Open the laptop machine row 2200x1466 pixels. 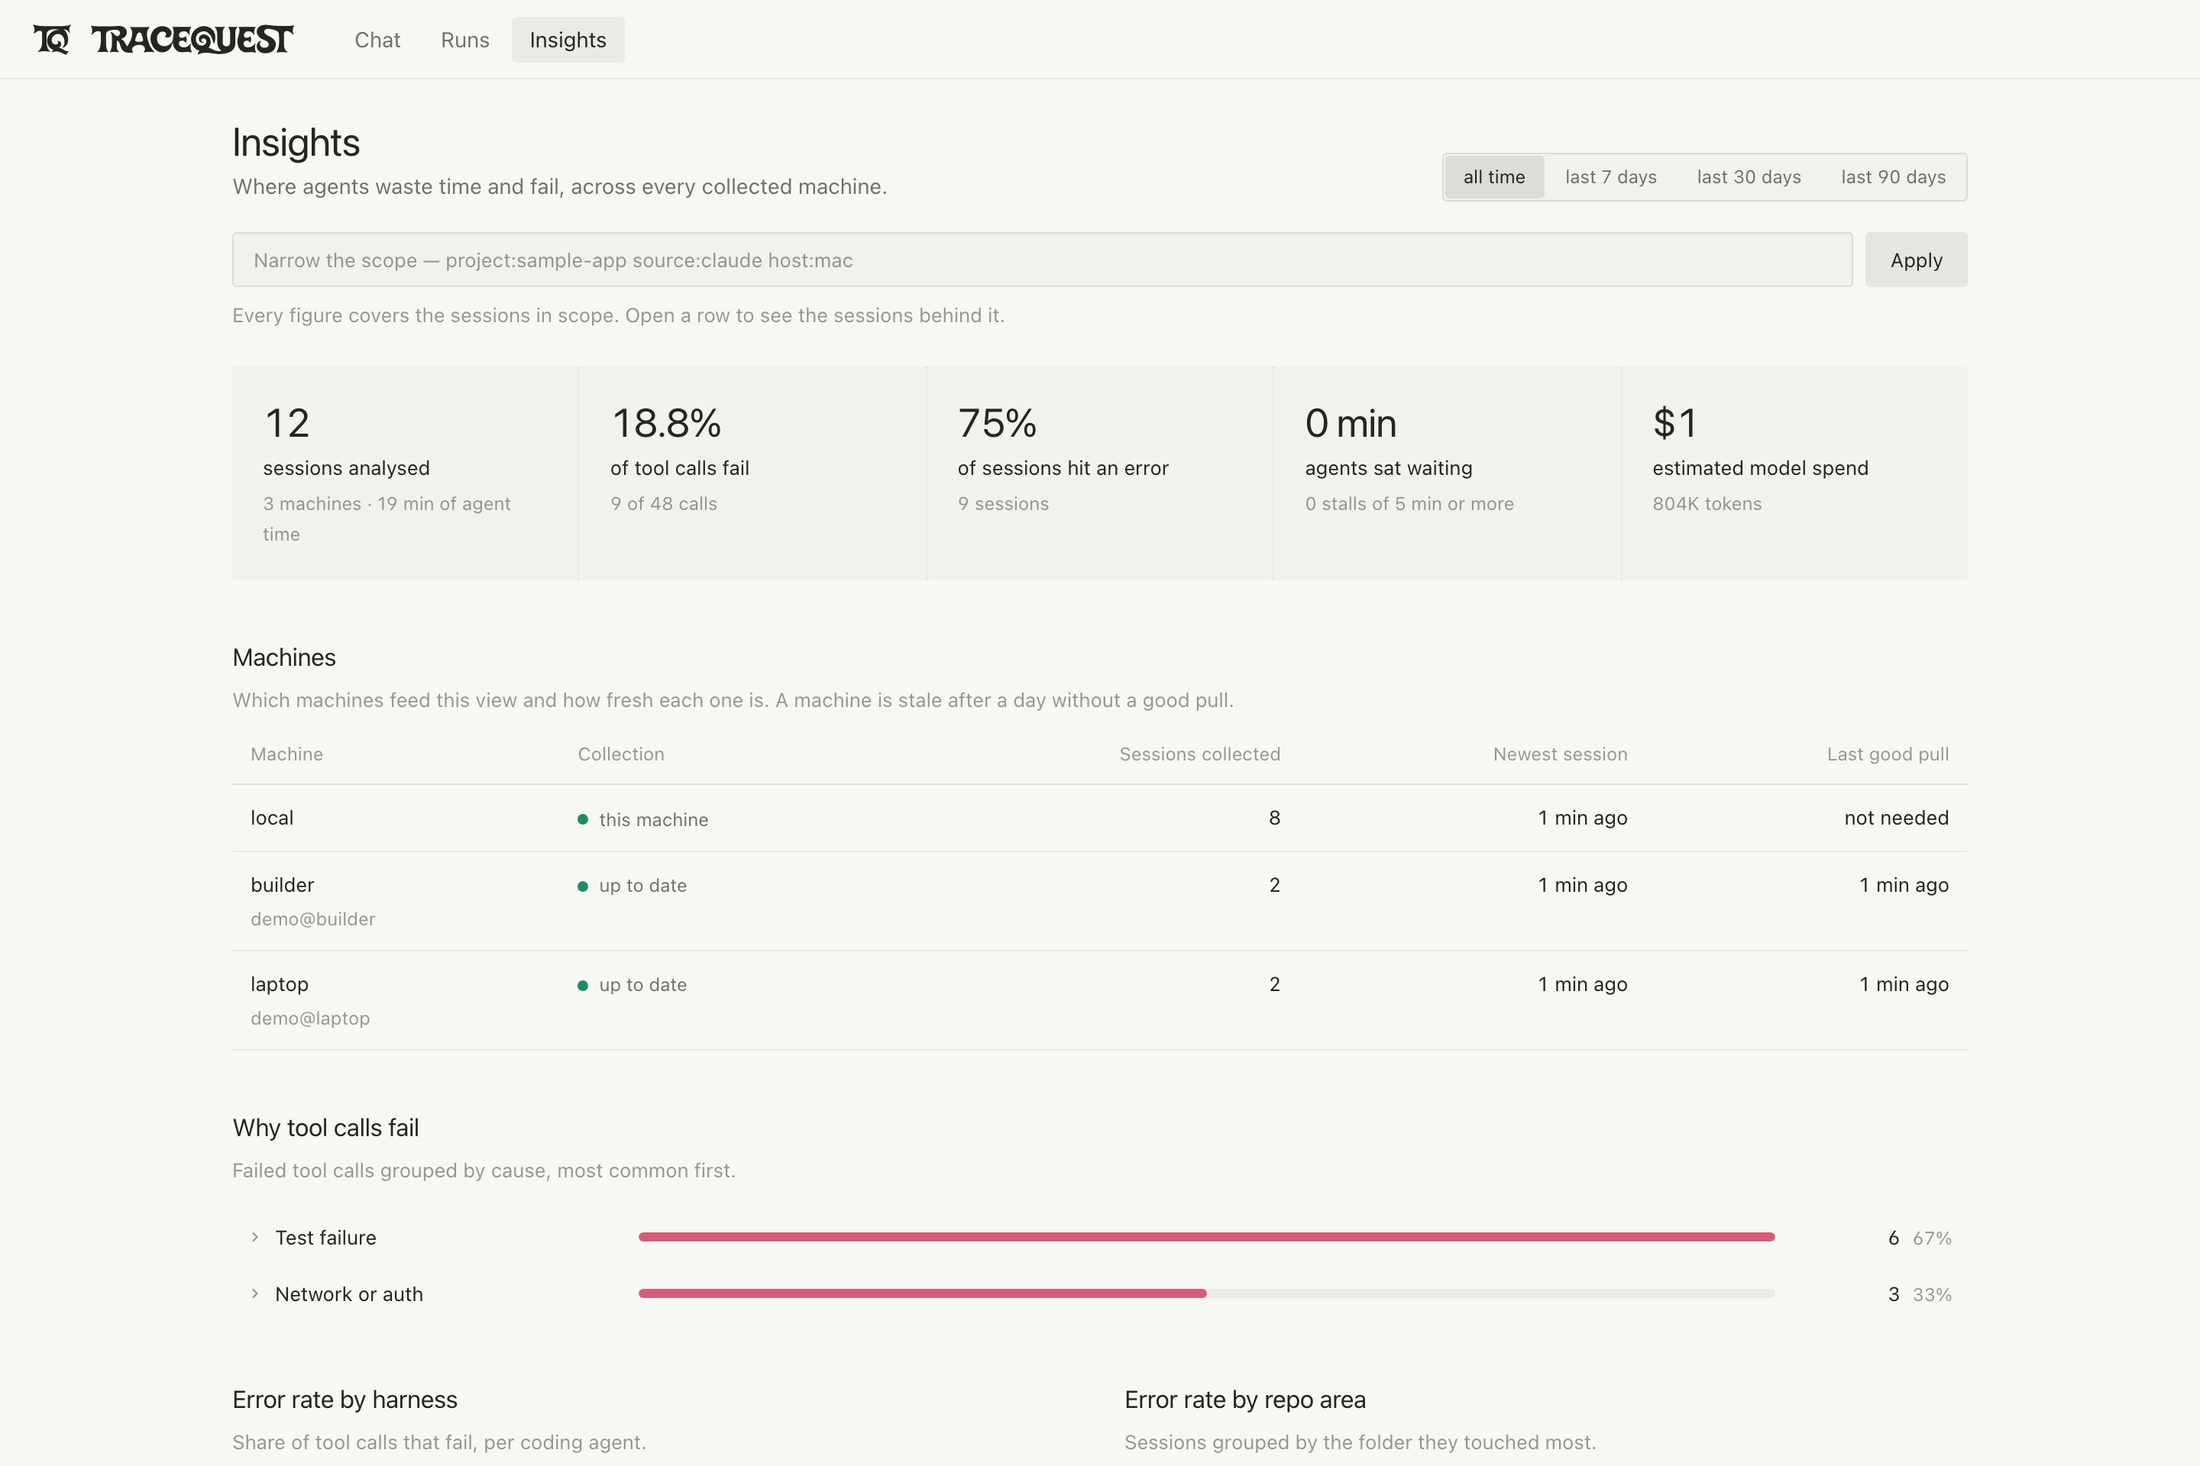1100,1000
